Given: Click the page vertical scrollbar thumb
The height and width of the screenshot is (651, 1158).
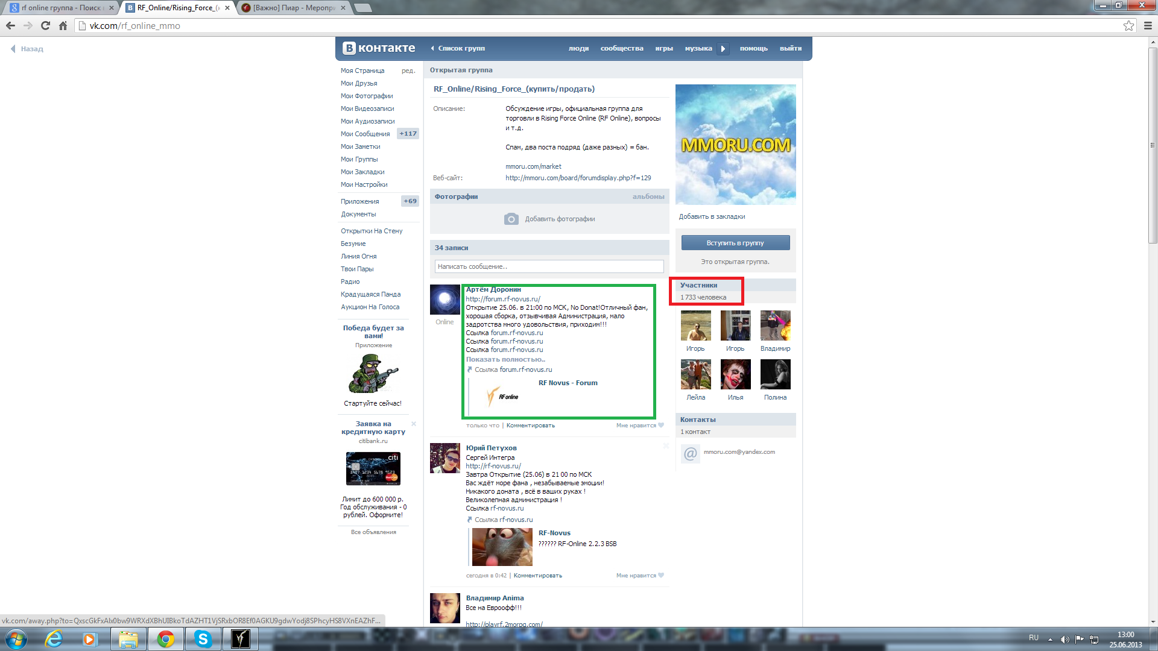Looking at the screenshot, I should click(x=1153, y=145).
